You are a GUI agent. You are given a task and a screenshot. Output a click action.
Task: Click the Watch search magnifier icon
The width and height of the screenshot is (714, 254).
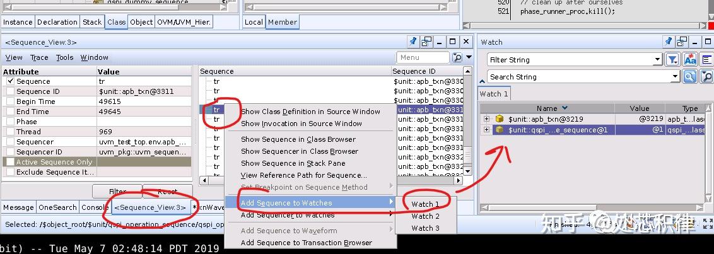click(690, 76)
